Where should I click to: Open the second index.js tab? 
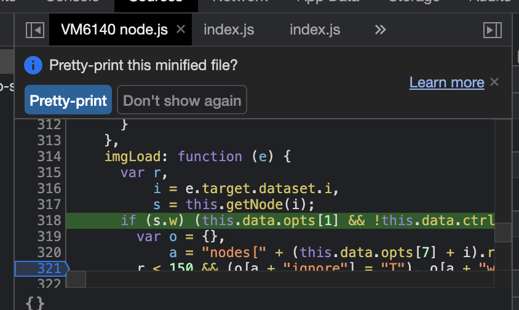point(315,30)
